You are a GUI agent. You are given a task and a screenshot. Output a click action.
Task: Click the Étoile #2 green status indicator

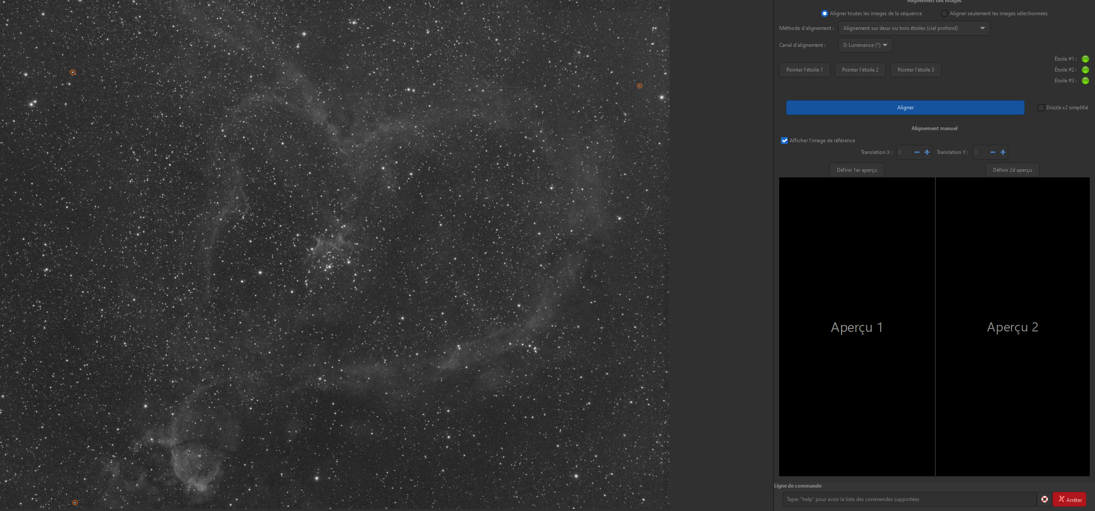coord(1085,70)
